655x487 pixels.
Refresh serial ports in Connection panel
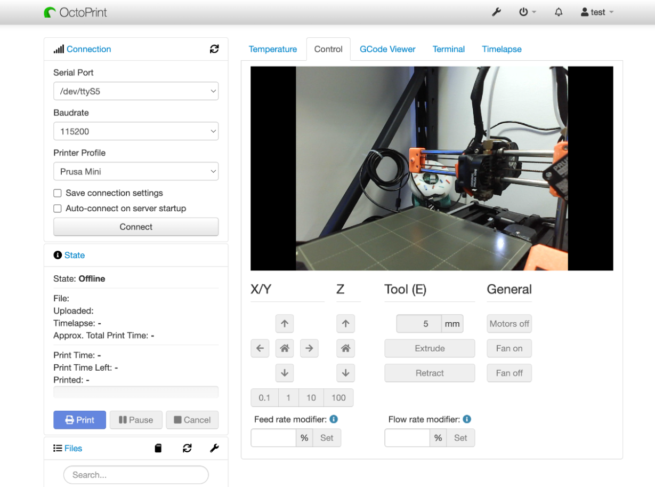214,49
